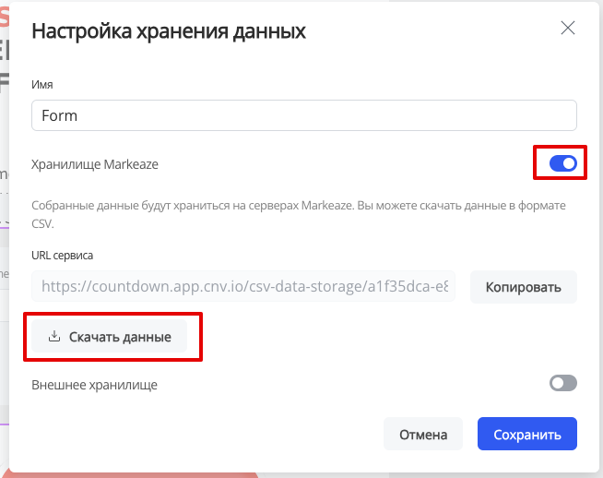Copy the service URL with Копировать

click(x=524, y=287)
